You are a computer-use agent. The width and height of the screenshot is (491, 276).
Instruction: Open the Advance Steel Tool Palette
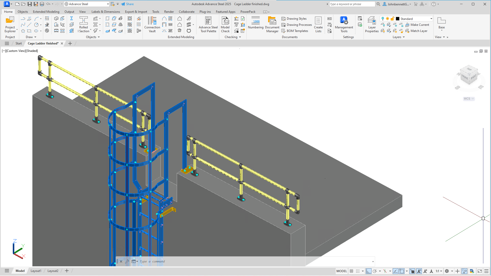(208, 25)
